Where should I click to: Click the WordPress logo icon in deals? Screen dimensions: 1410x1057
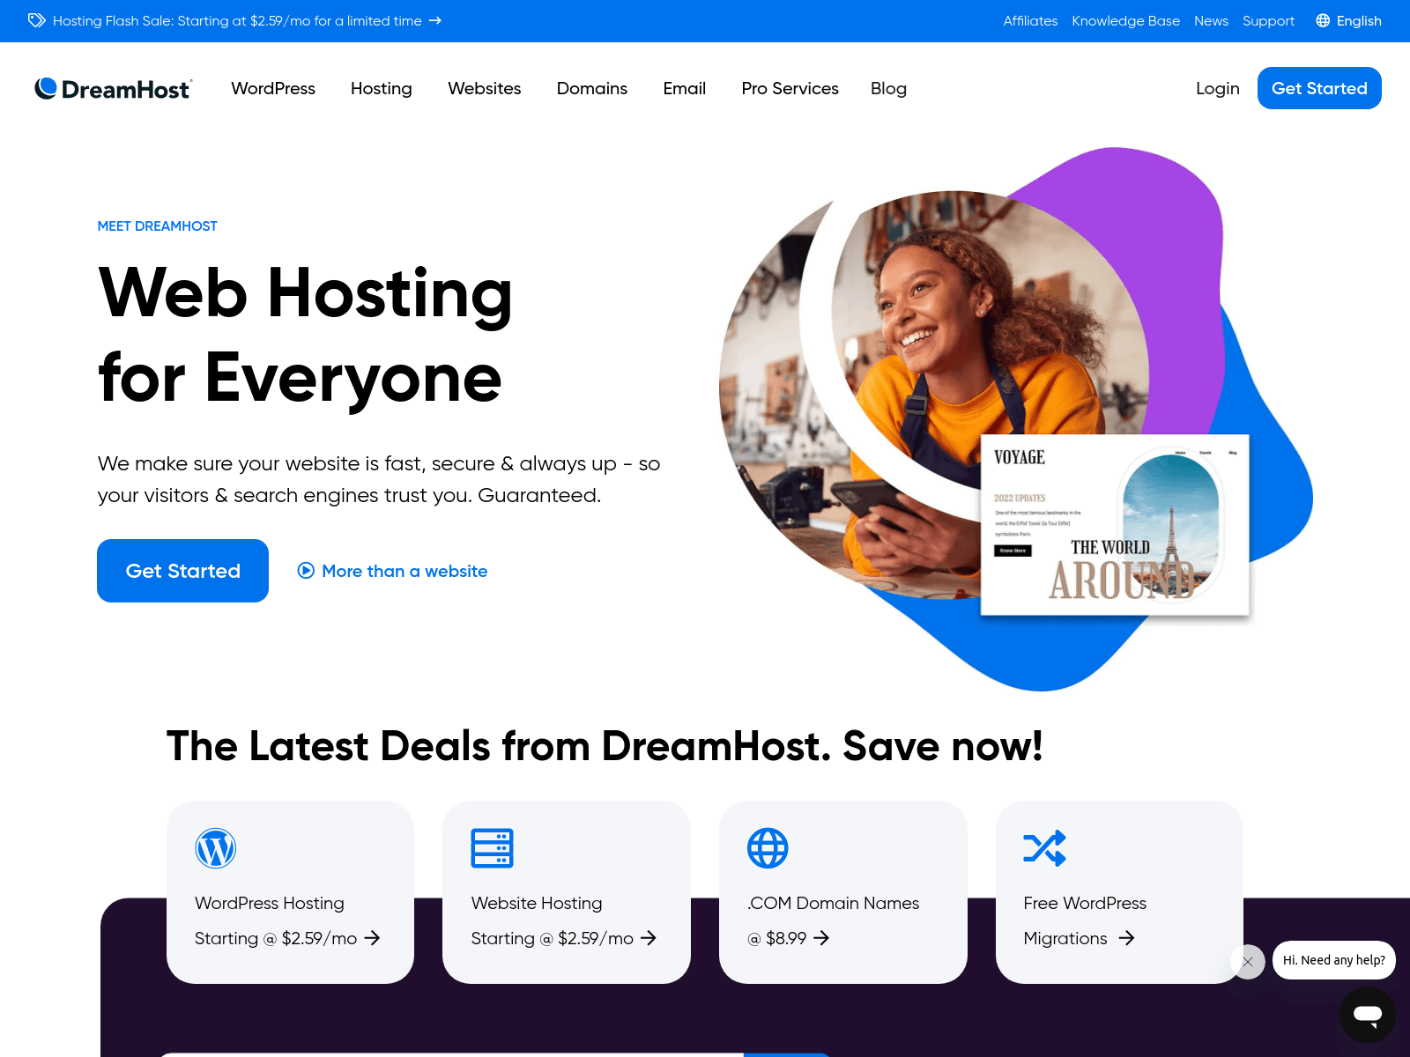(216, 848)
